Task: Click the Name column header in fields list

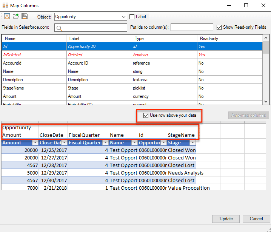Action: (x=34, y=39)
